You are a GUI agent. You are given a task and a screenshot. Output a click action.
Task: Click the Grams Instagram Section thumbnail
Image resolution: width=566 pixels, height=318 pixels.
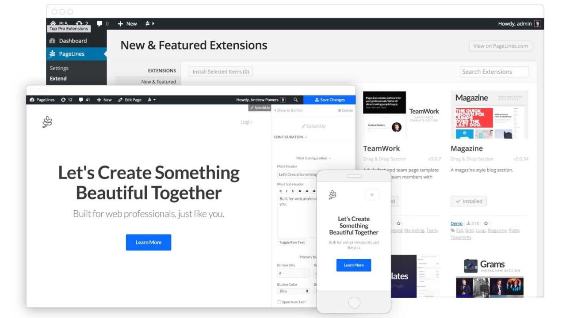coord(490,278)
